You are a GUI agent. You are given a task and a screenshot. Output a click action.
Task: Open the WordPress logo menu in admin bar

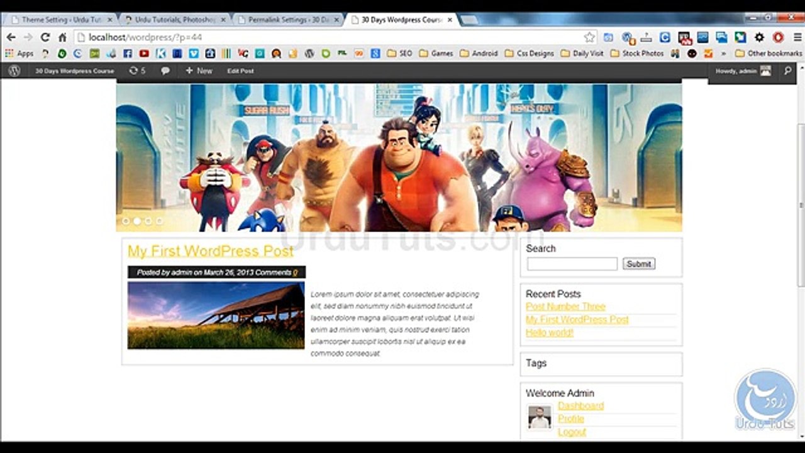pyautogui.click(x=14, y=71)
